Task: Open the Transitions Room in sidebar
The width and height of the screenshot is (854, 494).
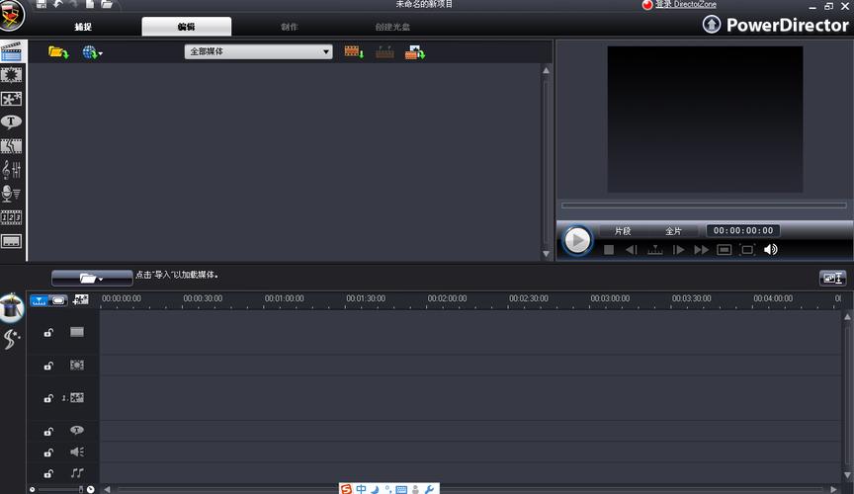Action: point(12,146)
